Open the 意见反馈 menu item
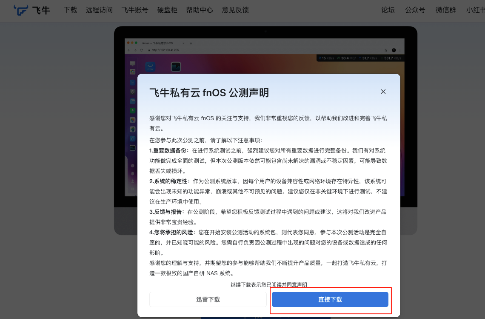 235,10
